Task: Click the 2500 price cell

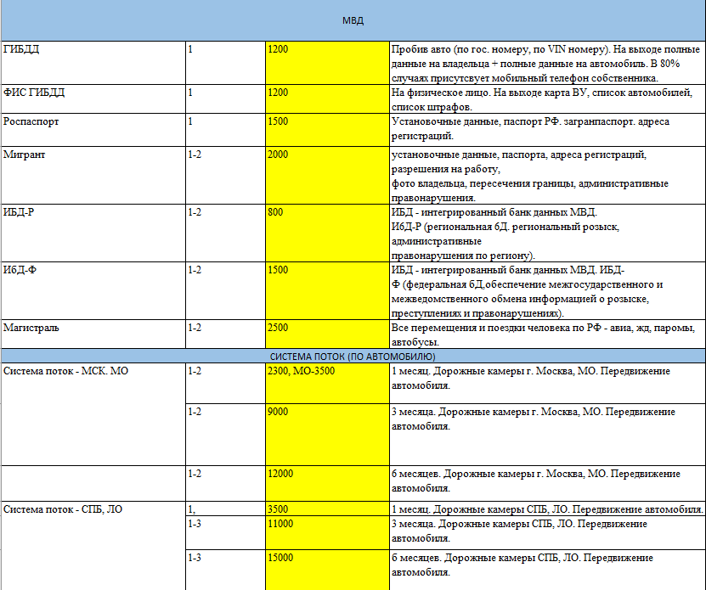Action: click(327, 334)
